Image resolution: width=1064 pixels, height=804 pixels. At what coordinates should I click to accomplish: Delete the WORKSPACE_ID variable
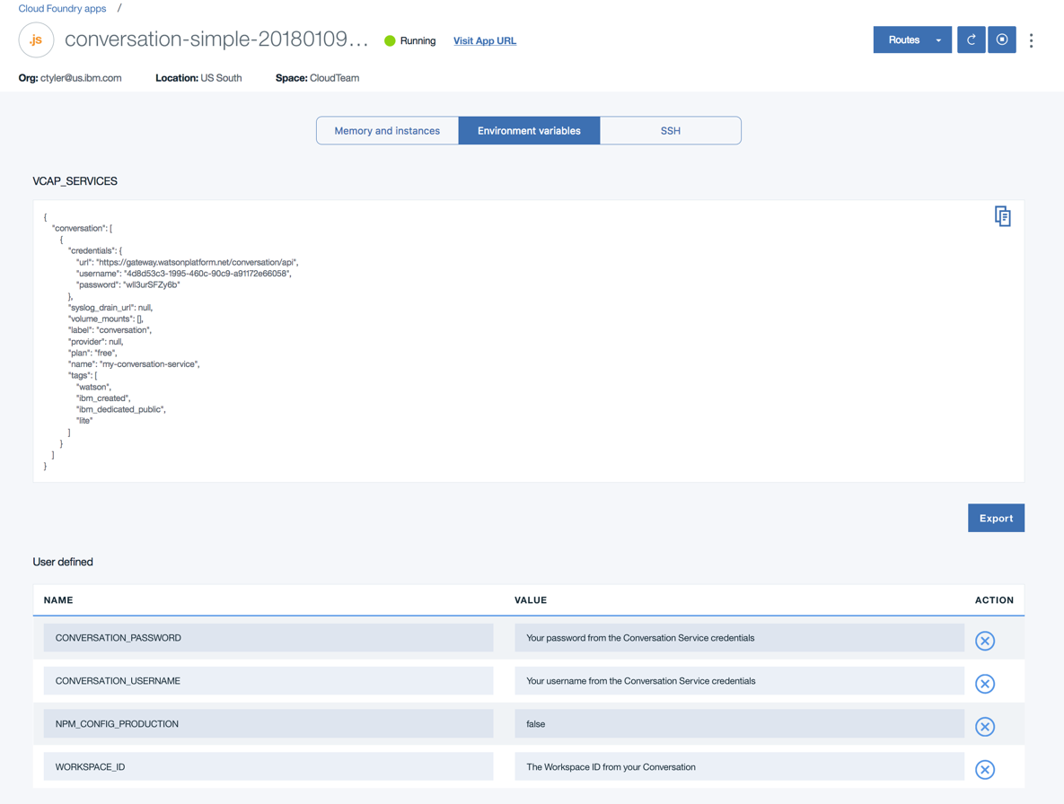[x=985, y=769]
